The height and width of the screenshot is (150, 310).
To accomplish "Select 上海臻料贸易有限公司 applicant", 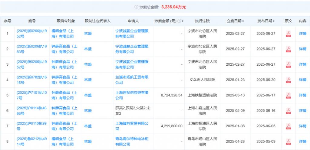I will click(x=132, y=123).
